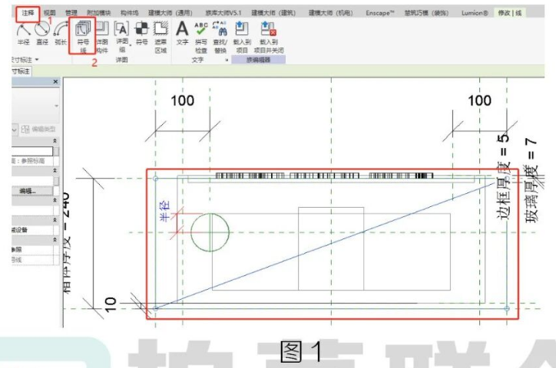Collapse the group containing 参照 row
Viewport: 556px width, 368px height.
click(x=55, y=240)
